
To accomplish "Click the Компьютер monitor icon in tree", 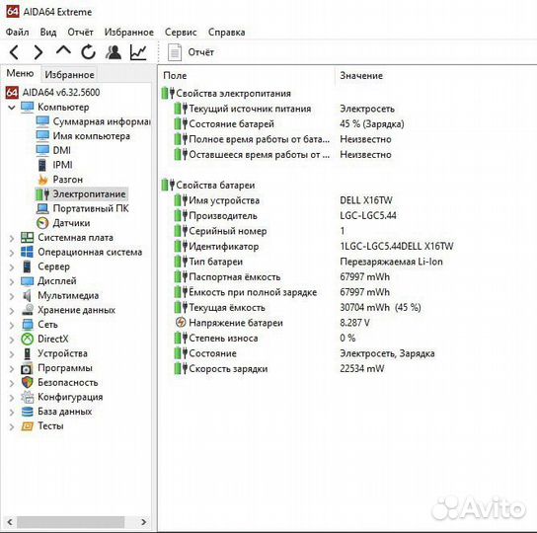I will coord(27,107).
